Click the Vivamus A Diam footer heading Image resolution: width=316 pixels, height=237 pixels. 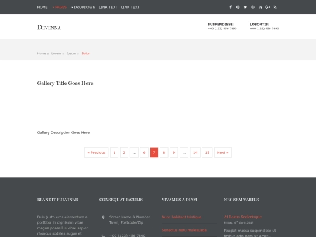coord(179,200)
